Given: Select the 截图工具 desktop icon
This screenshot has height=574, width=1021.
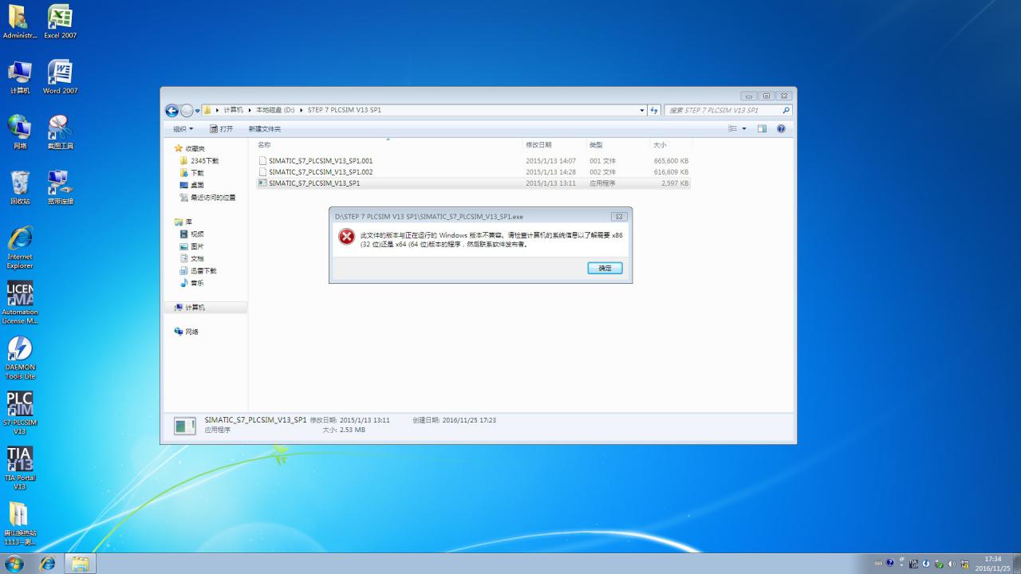Looking at the screenshot, I should (60, 132).
